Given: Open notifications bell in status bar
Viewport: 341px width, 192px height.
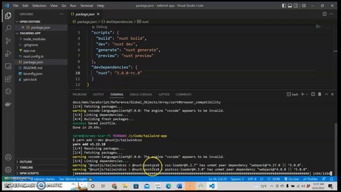Looking at the screenshot, I should [331, 179].
